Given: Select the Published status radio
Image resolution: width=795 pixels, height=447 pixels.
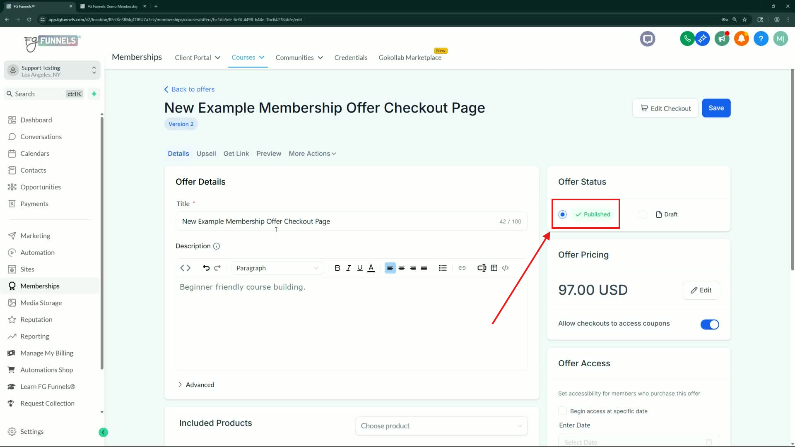Looking at the screenshot, I should (x=562, y=214).
